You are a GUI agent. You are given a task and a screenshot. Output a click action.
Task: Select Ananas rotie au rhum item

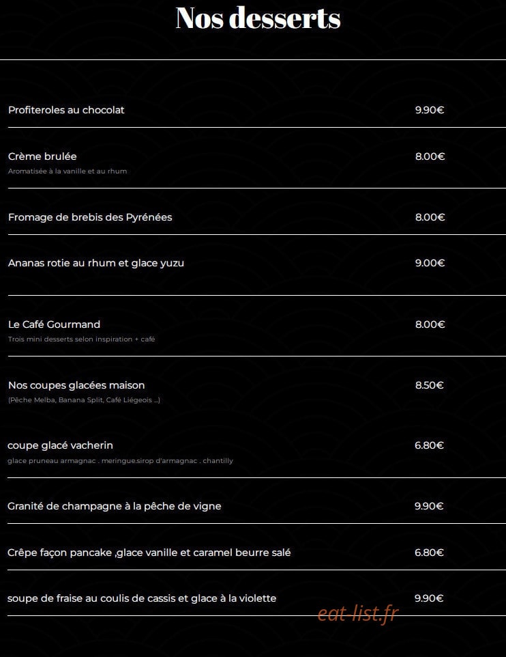[x=96, y=263]
